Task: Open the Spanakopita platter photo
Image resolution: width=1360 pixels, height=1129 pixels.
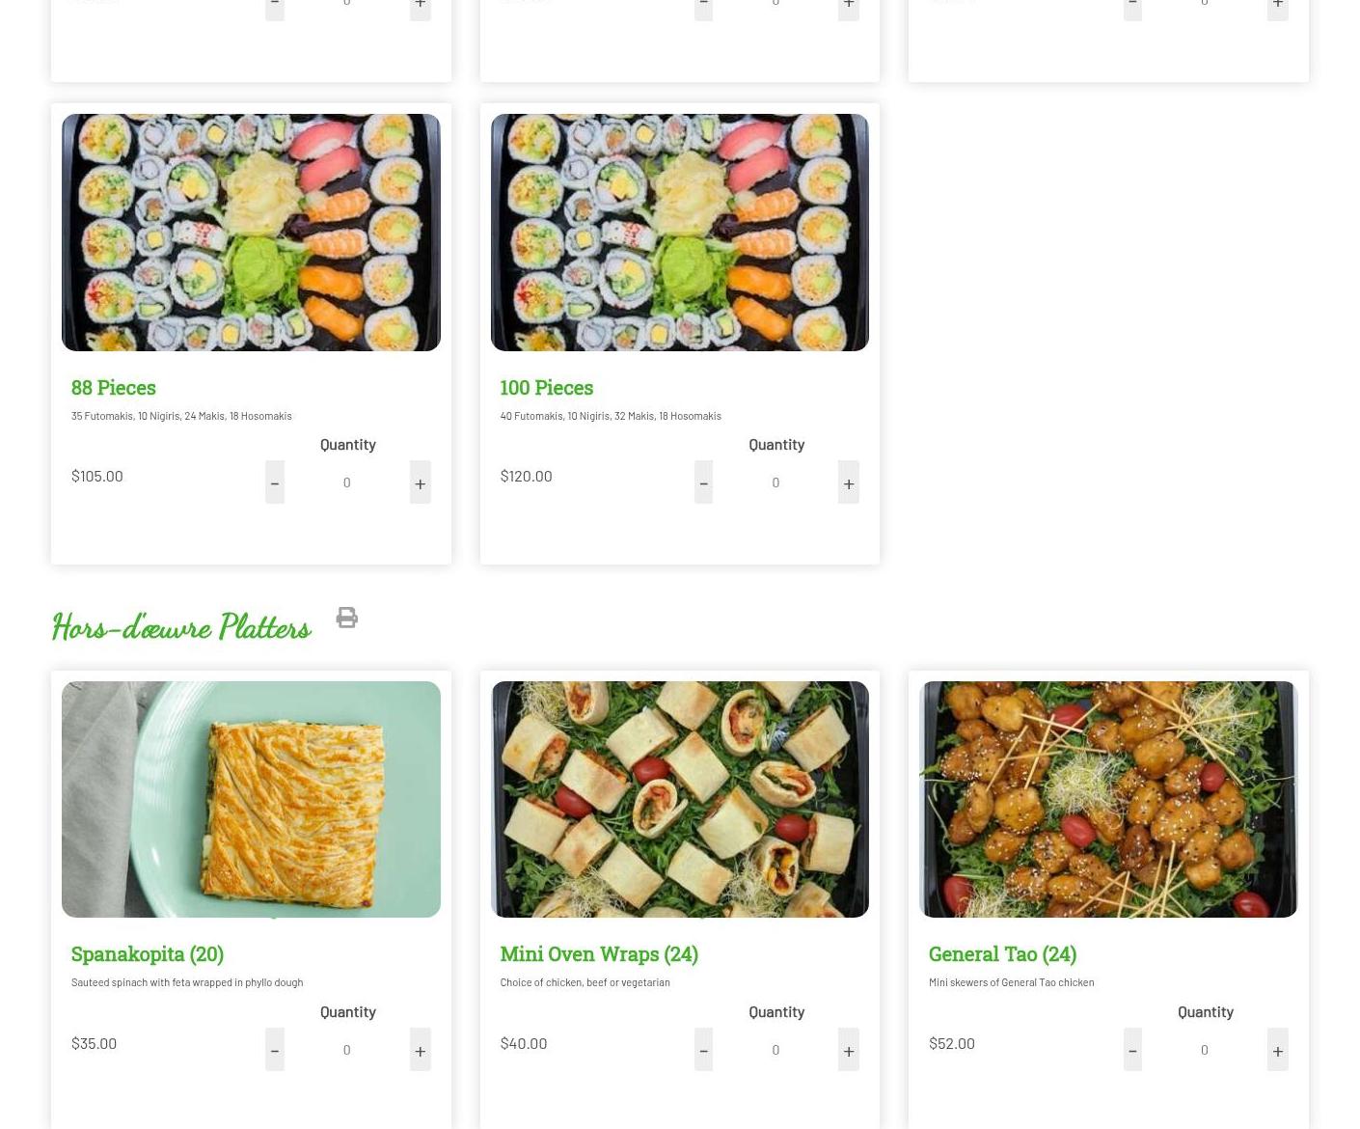Action: [251, 799]
